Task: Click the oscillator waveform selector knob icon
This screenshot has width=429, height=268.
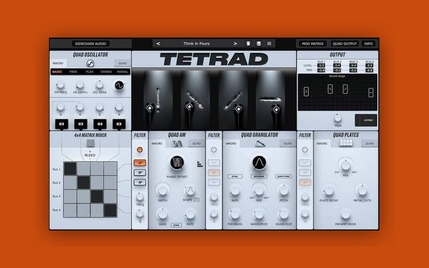Action: [119, 86]
